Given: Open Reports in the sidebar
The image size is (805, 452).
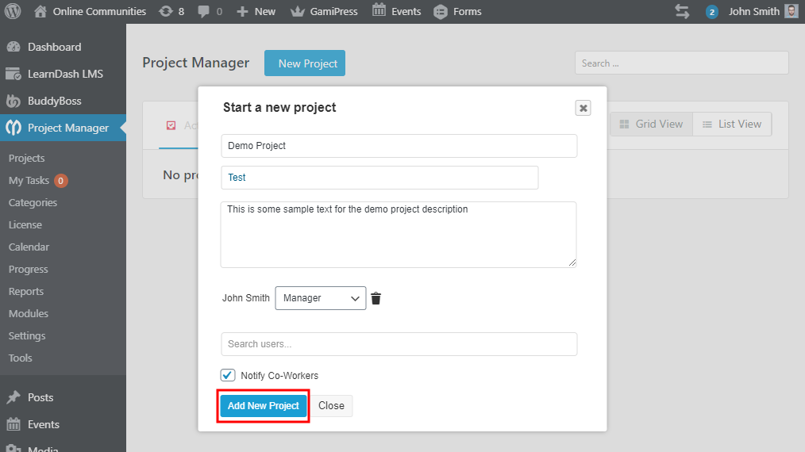Looking at the screenshot, I should [26, 291].
